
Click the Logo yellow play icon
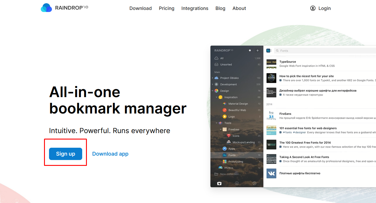point(225,116)
